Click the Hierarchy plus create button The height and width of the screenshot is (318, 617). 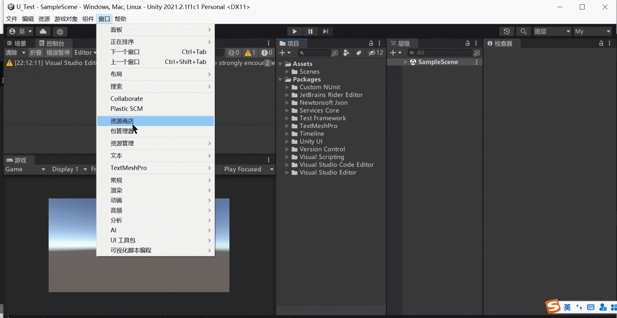(x=396, y=53)
